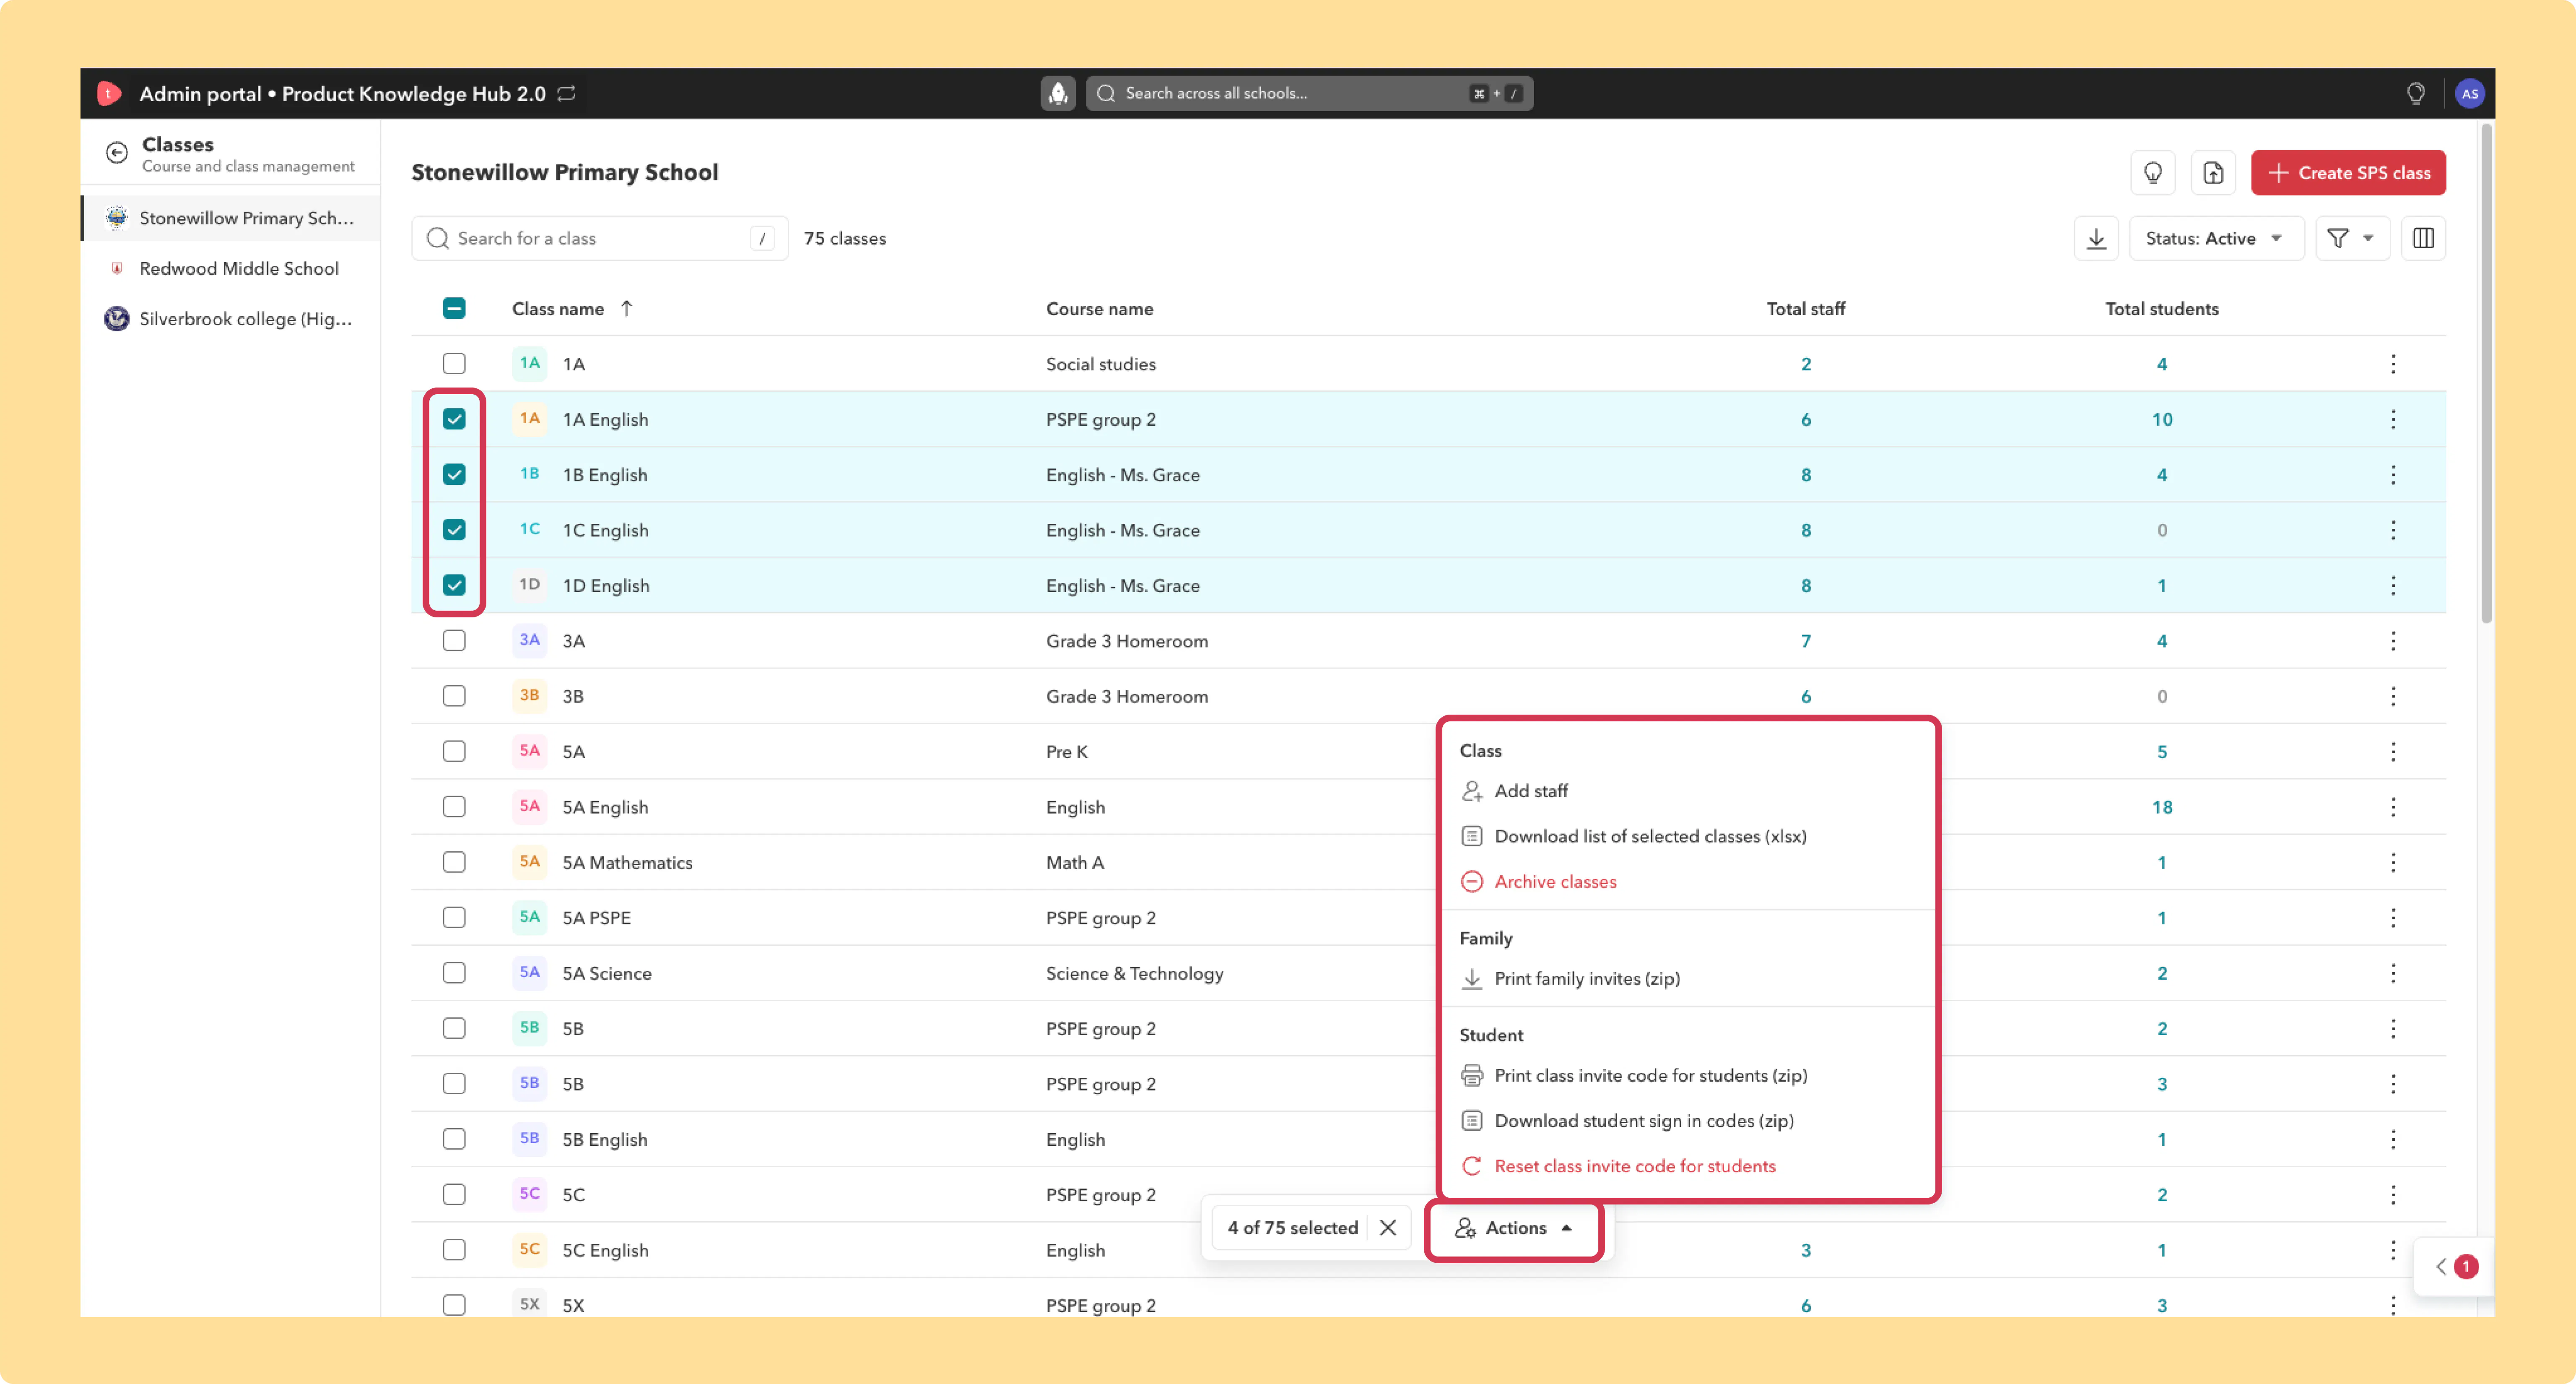Click the back arrow beside Classes
Screen dimensions: 2576x1384
(x=117, y=153)
